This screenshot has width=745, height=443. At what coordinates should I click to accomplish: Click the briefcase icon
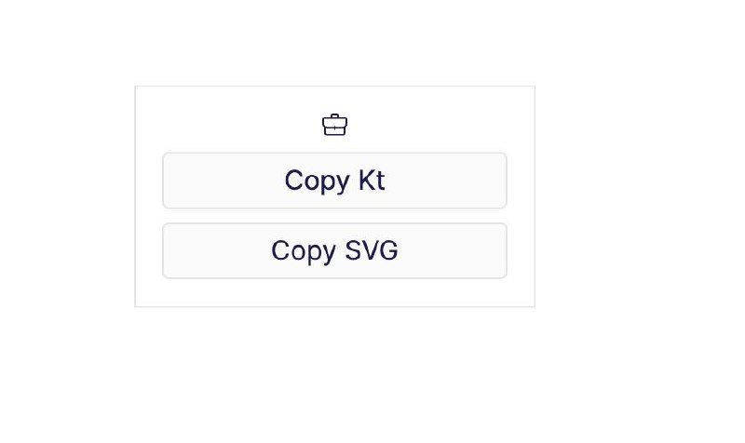[334, 125]
